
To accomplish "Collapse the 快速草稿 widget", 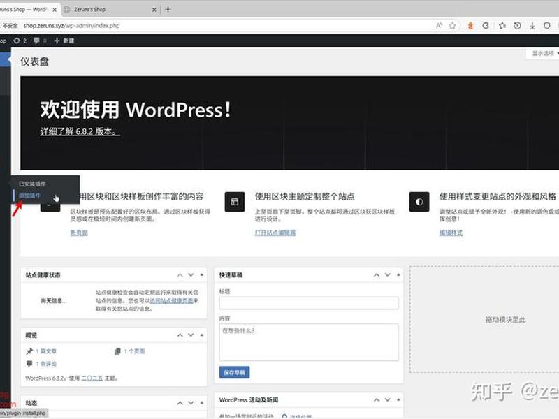I will tap(398, 275).
